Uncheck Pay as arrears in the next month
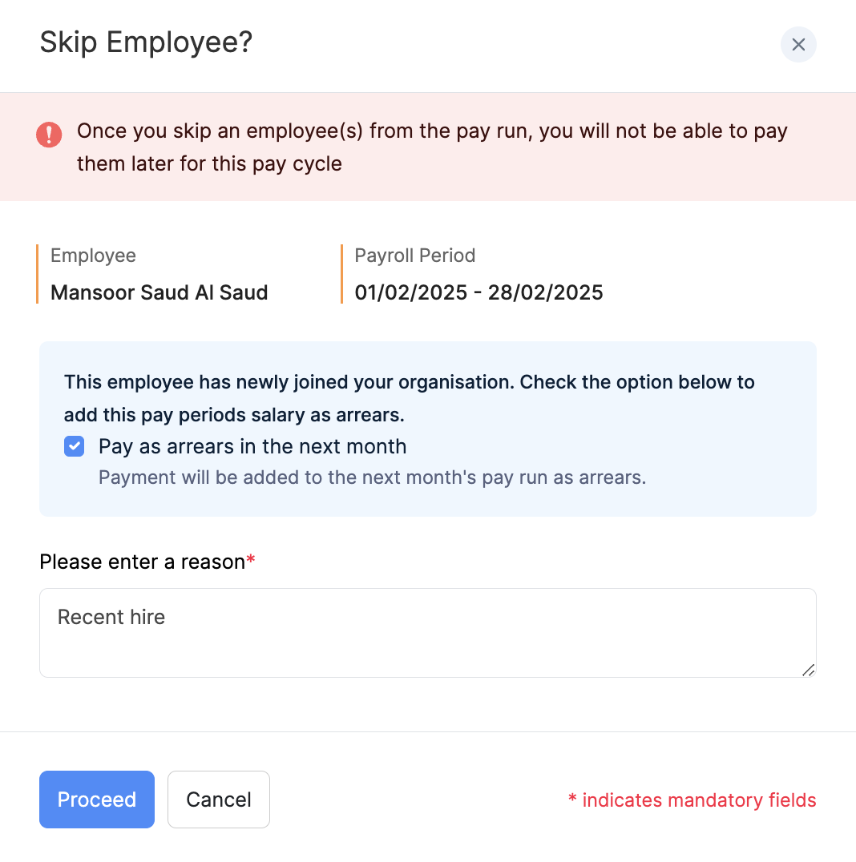Viewport: 856px width, 862px height. tap(74, 446)
